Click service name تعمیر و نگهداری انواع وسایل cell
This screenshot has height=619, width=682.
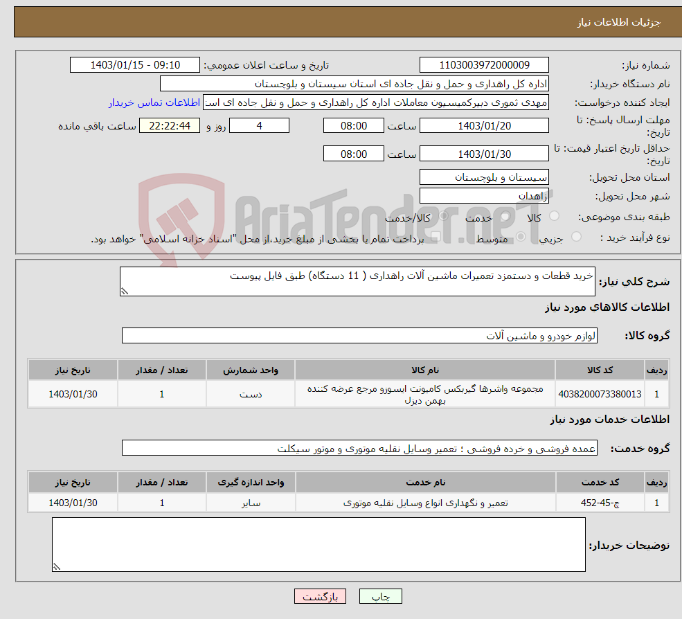click(x=425, y=503)
